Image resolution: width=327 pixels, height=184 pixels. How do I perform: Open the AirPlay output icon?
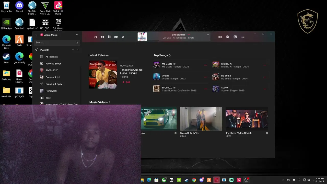click(x=227, y=37)
